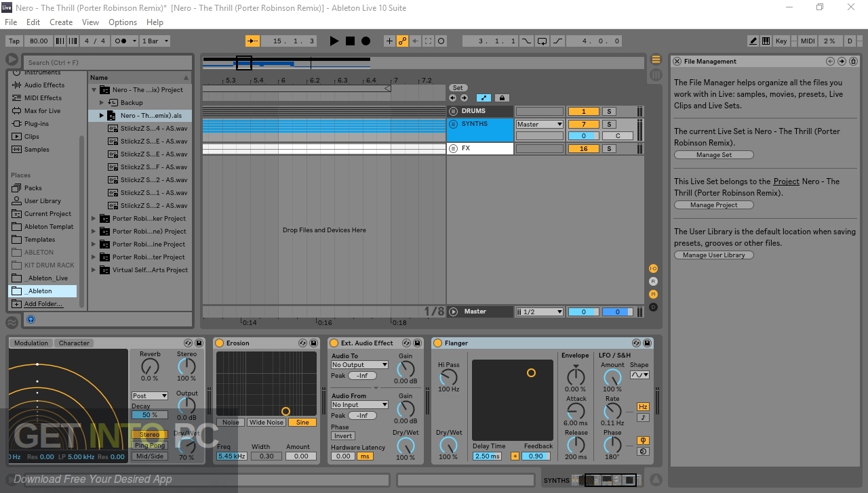Switch to Arrangement view selector icon
The width and height of the screenshot is (868, 493).
click(x=656, y=60)
